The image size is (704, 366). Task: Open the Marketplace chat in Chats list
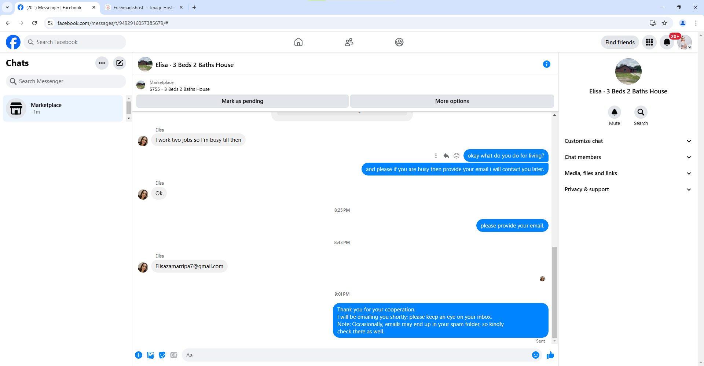[x=63, y=108]
